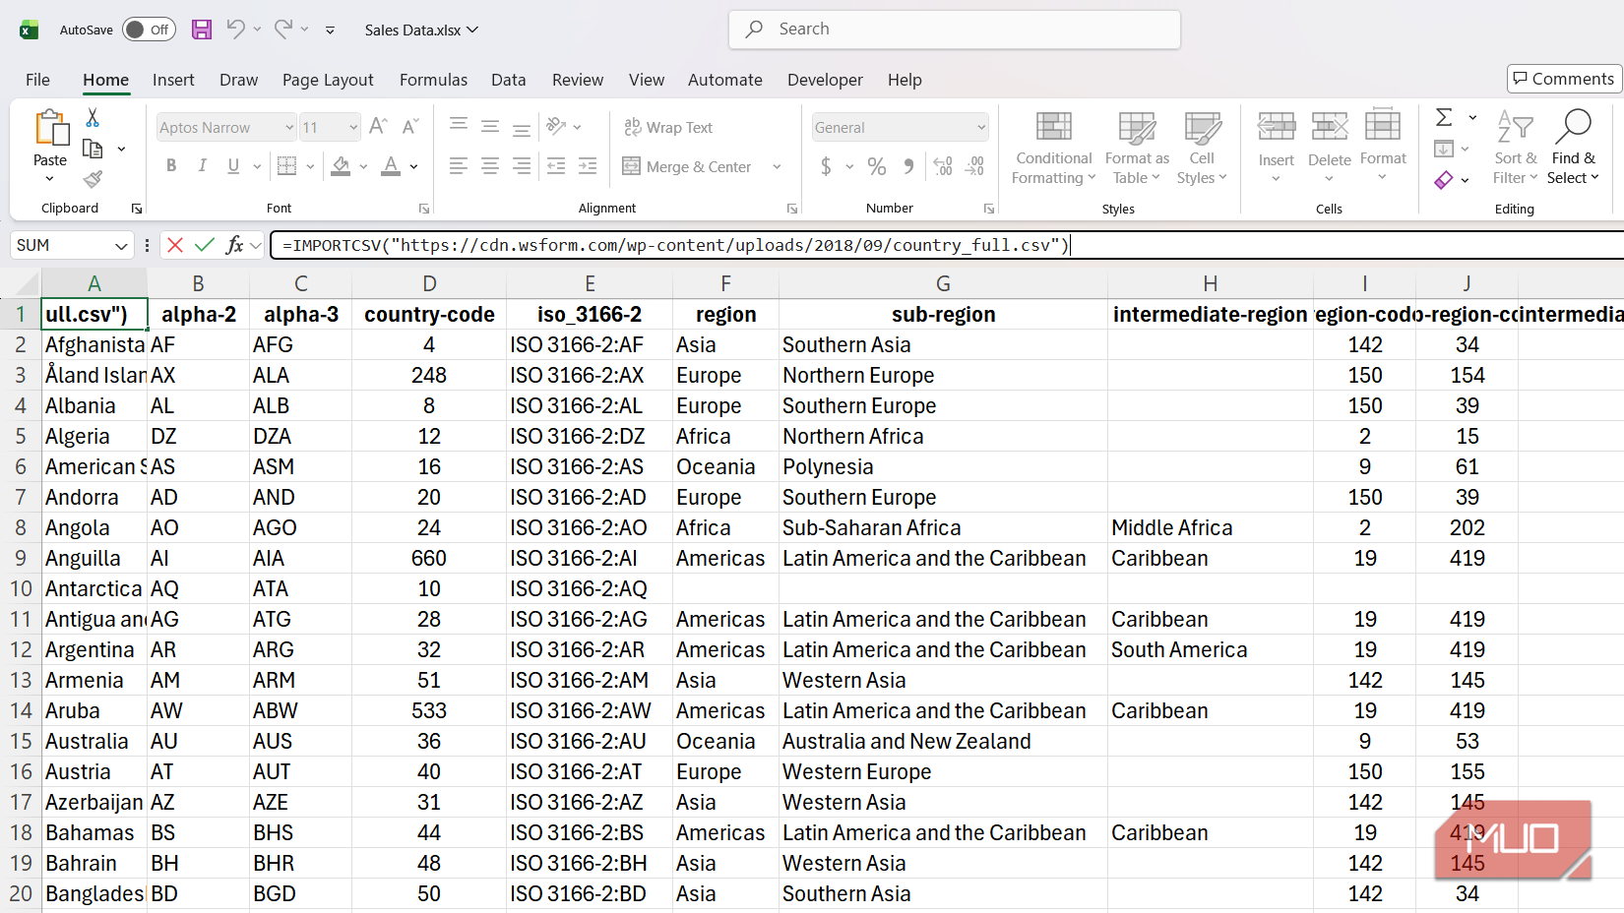Toggle Merge & Center
This screenshot has height=913, width=1624.
pyautogui.click(x=688, y=166)
